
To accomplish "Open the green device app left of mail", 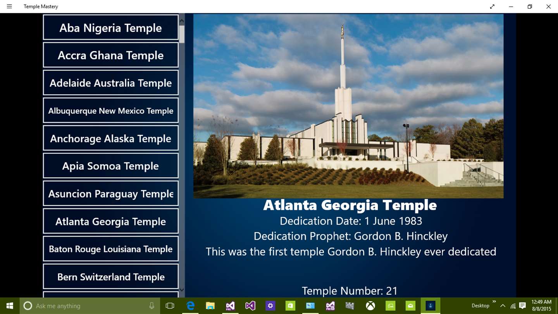I will (390, 306).
